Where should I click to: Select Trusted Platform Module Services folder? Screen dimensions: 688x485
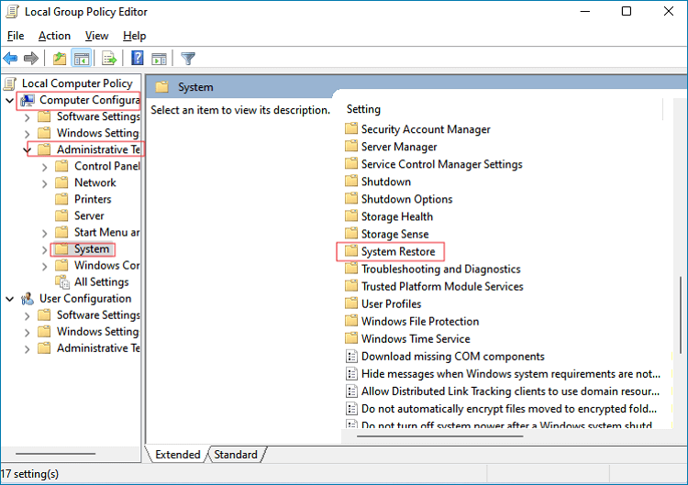pos(442,286)
